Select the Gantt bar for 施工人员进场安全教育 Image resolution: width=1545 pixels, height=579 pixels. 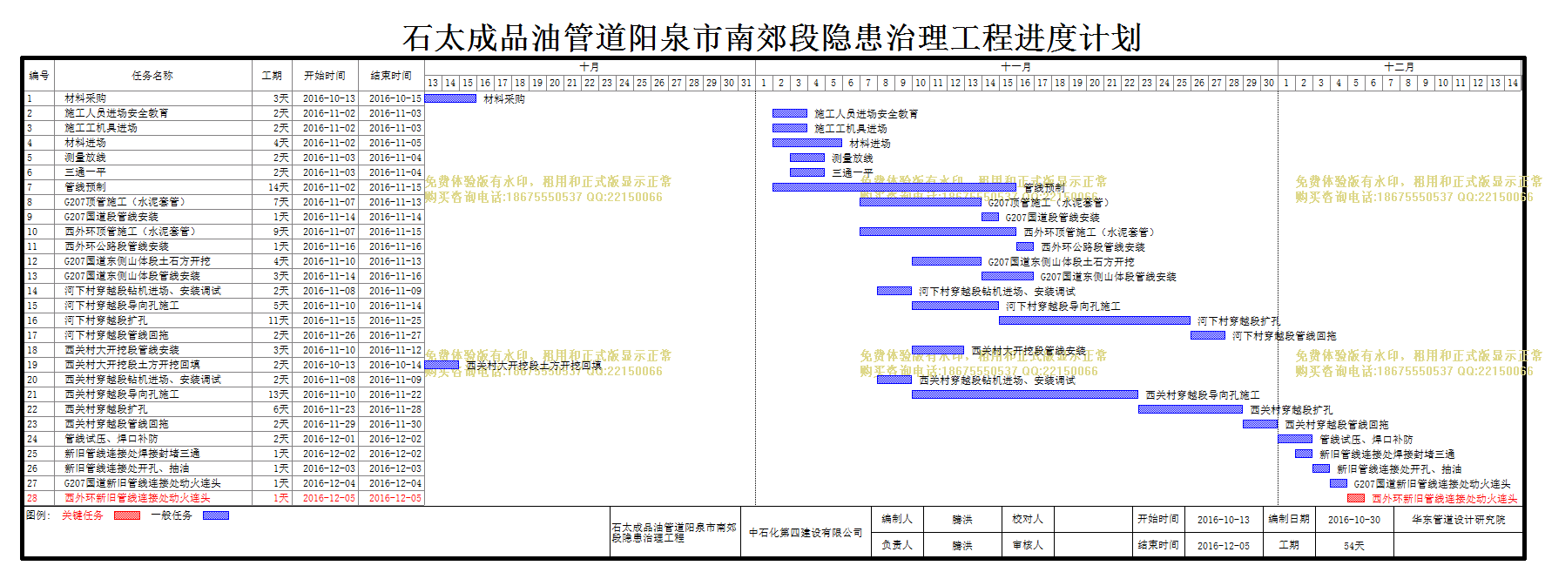(790, 113)
